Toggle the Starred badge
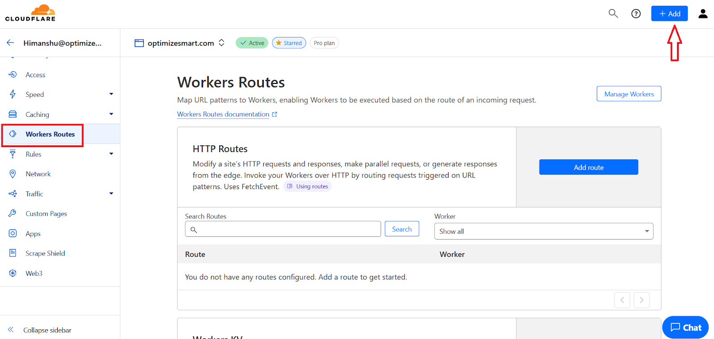This screenshot has height=339, width=714. (289, 43)
